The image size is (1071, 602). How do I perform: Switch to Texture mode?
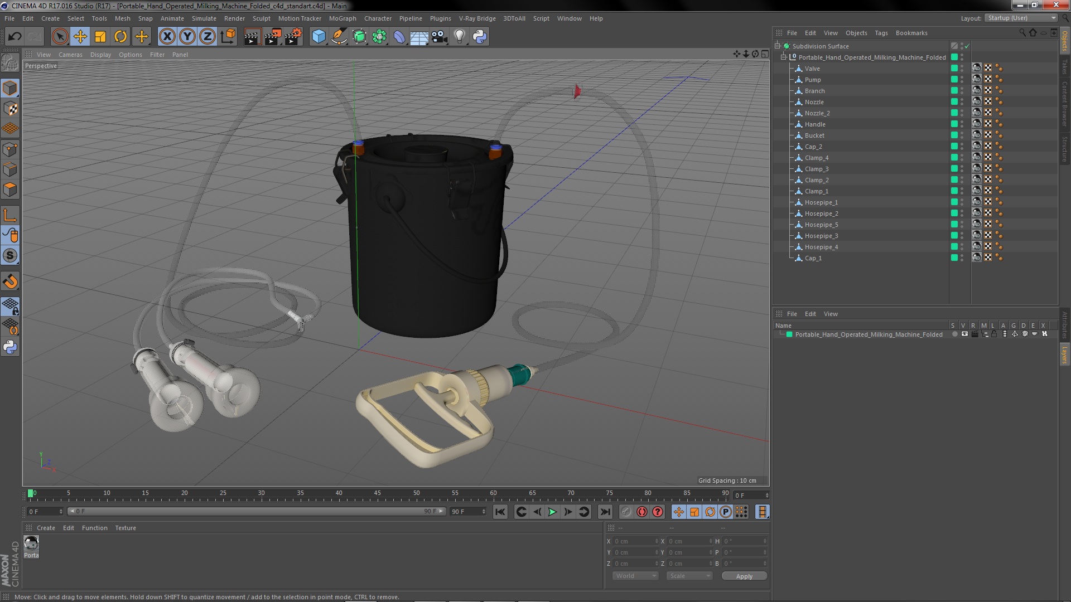click(10, 109)
